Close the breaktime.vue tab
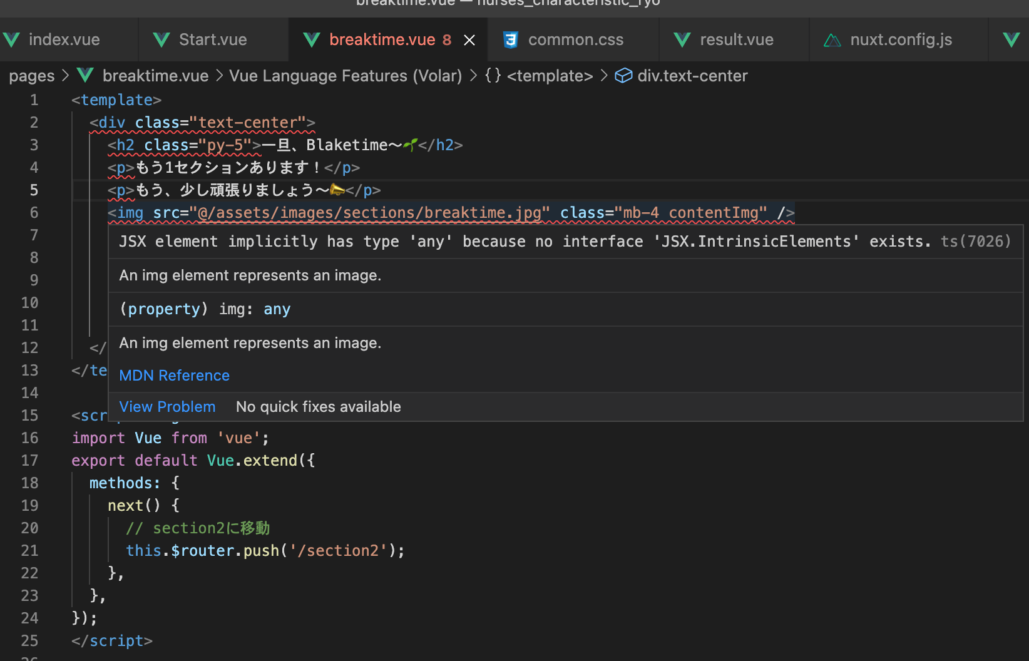 click(x=469, y=40)
